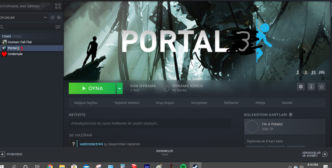Select Portal in the library list
The image size is (332, 168).
tap(32, 48)
